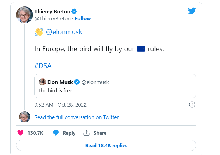Click the EU flag emoji

tap(141, 49)
